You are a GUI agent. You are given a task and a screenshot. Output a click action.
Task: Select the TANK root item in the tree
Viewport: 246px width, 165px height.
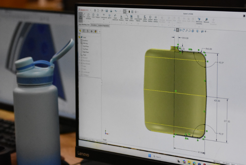(x=83, y=37)
